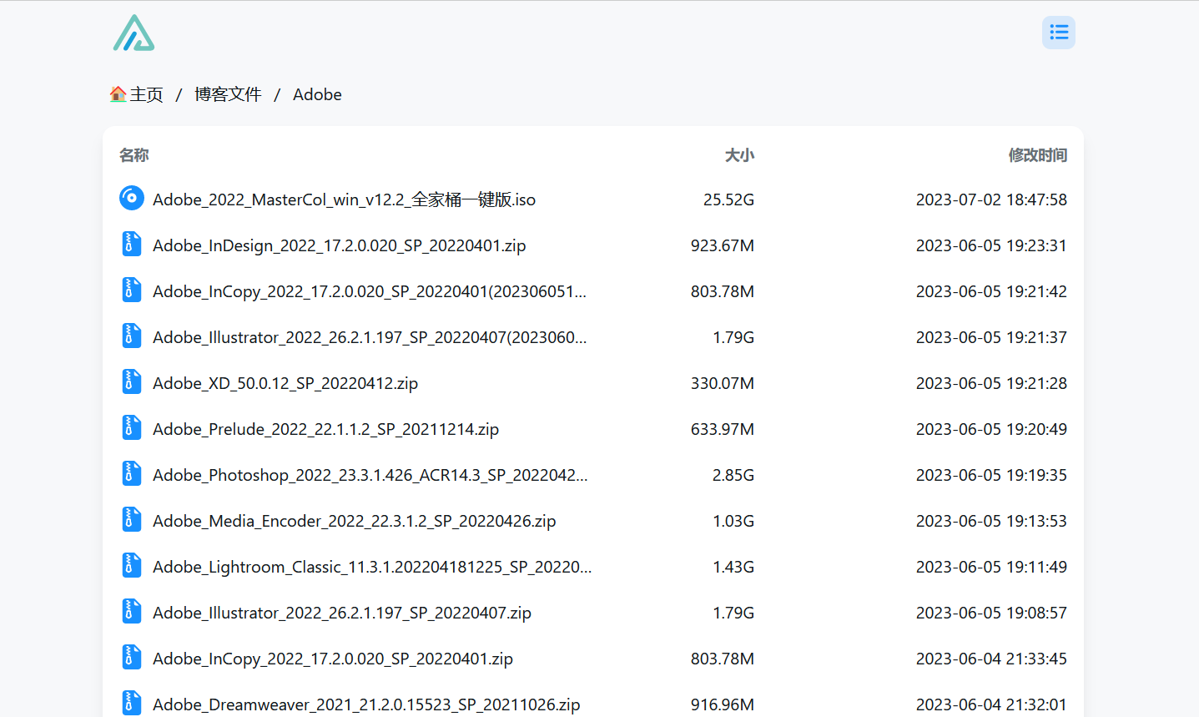Click zip icon beside InCopy_2022 20220401.zip file
The image size is (1199, 717).
click(x=132, y=657)
